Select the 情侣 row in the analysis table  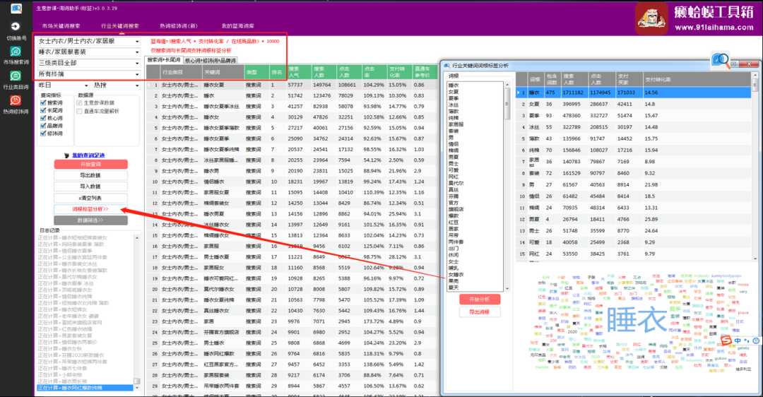634,196
